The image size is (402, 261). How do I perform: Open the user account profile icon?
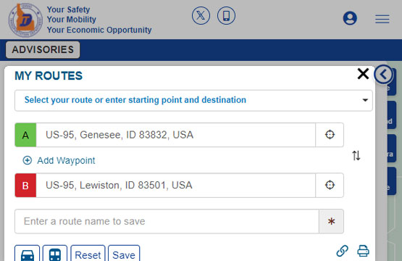point(350,18)
